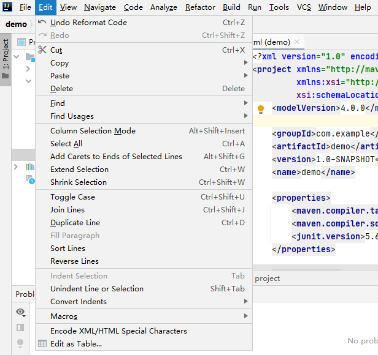Open the Paste submenu arrow
The image size is (378, 355).
pos(245,75)
